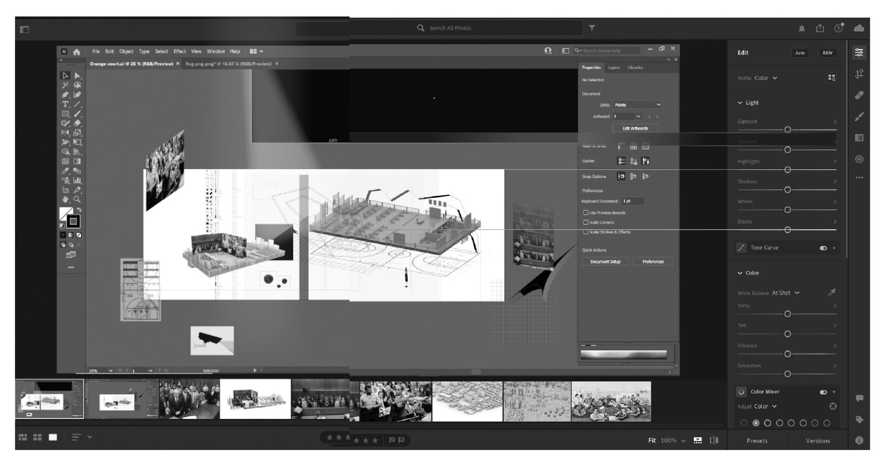Toggle the first Guides show/hide icon
Viewport: 887px width, 465px height.
[x=621, y=161]
